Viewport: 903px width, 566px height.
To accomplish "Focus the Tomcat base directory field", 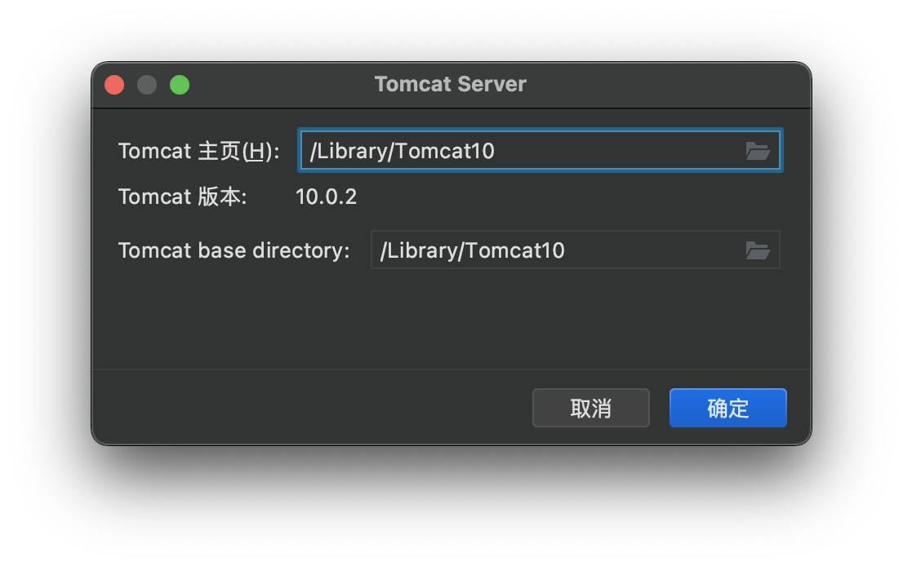I will pos(555,250).
